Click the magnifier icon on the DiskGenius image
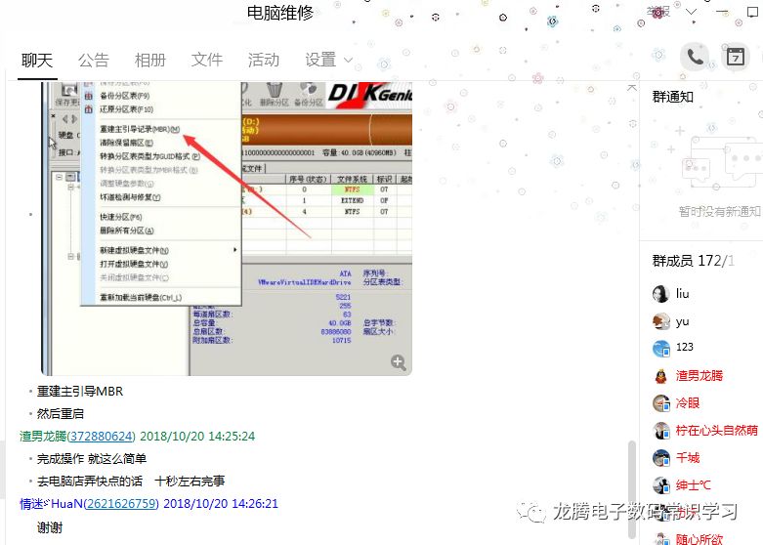Screen dimensions: 763x545 (398, 362)
